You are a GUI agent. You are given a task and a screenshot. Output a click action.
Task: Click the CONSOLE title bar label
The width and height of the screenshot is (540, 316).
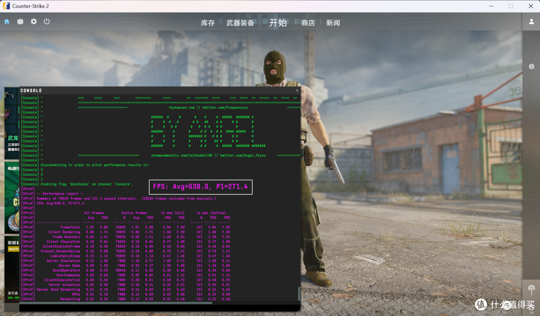click(31, 90)
